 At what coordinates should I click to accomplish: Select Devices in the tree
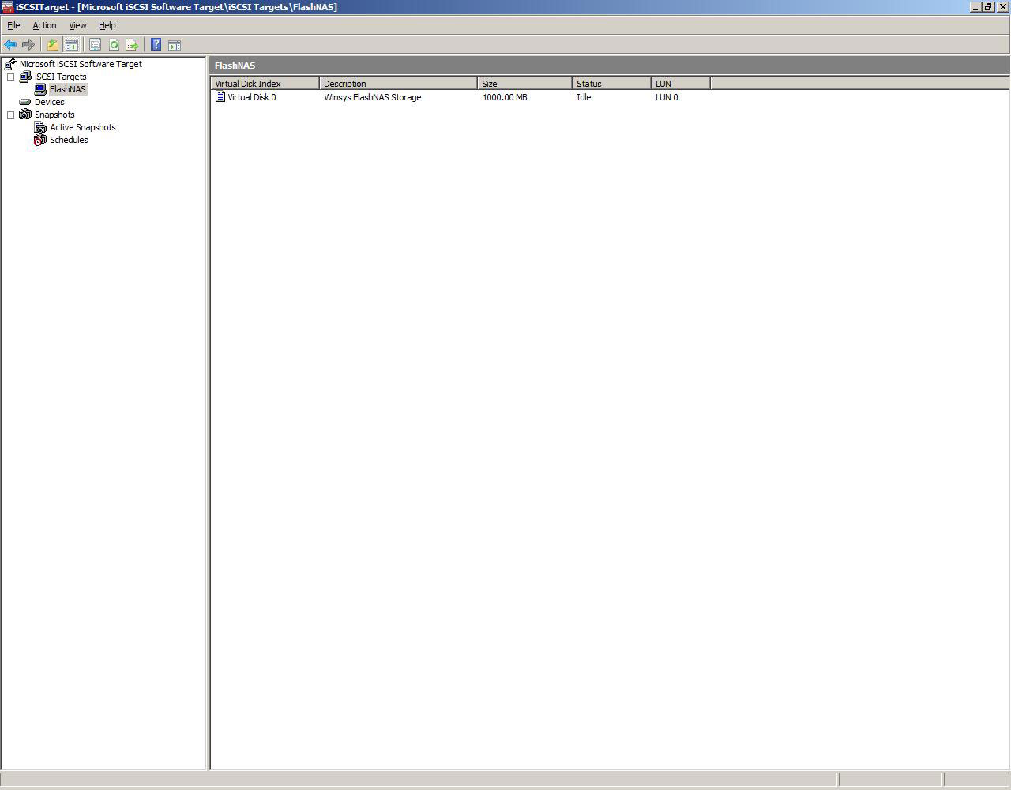(x=49, y=102)
